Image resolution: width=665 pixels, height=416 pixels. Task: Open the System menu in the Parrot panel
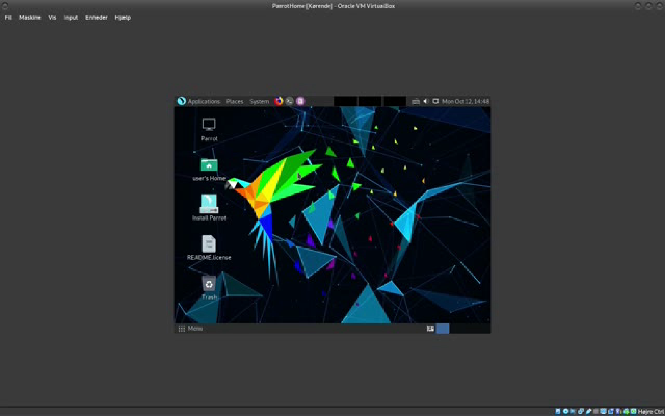point(259,101)
